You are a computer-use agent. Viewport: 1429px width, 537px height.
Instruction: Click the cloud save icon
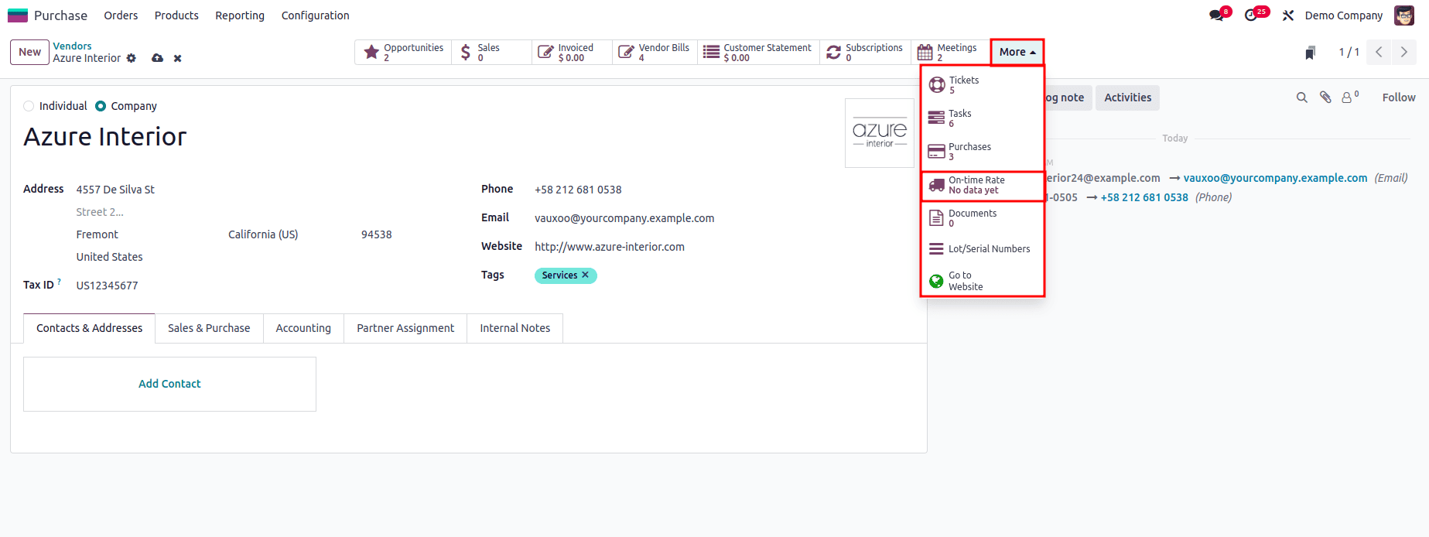[x=157, y=58]
